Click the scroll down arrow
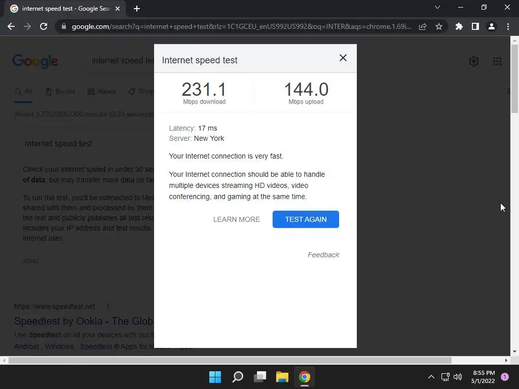The image size is (519, 389). coord(514,352)
